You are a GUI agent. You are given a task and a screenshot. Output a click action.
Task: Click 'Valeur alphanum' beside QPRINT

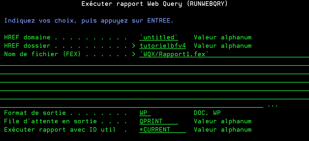click(x=223, y=121)
